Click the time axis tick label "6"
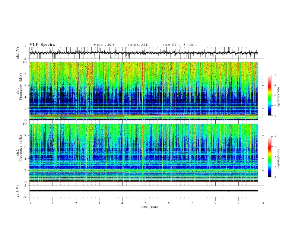This screenshot has height=228, width=295. (169, 203)
